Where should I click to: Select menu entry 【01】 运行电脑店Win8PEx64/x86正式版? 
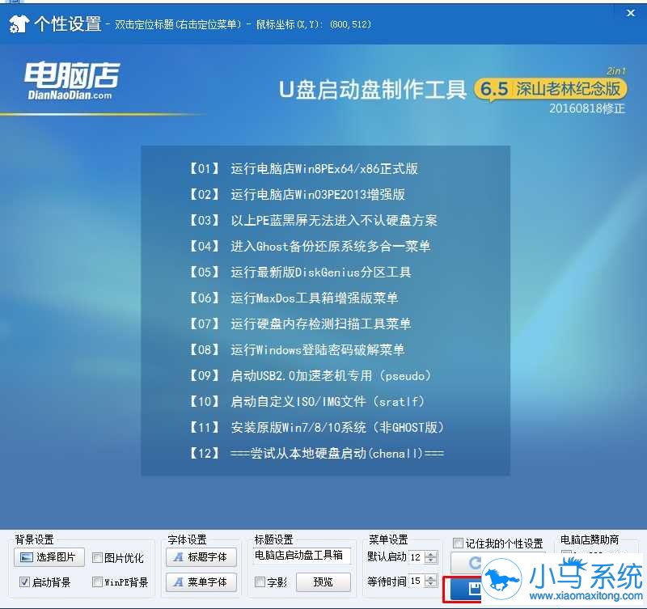coord(302,168)
